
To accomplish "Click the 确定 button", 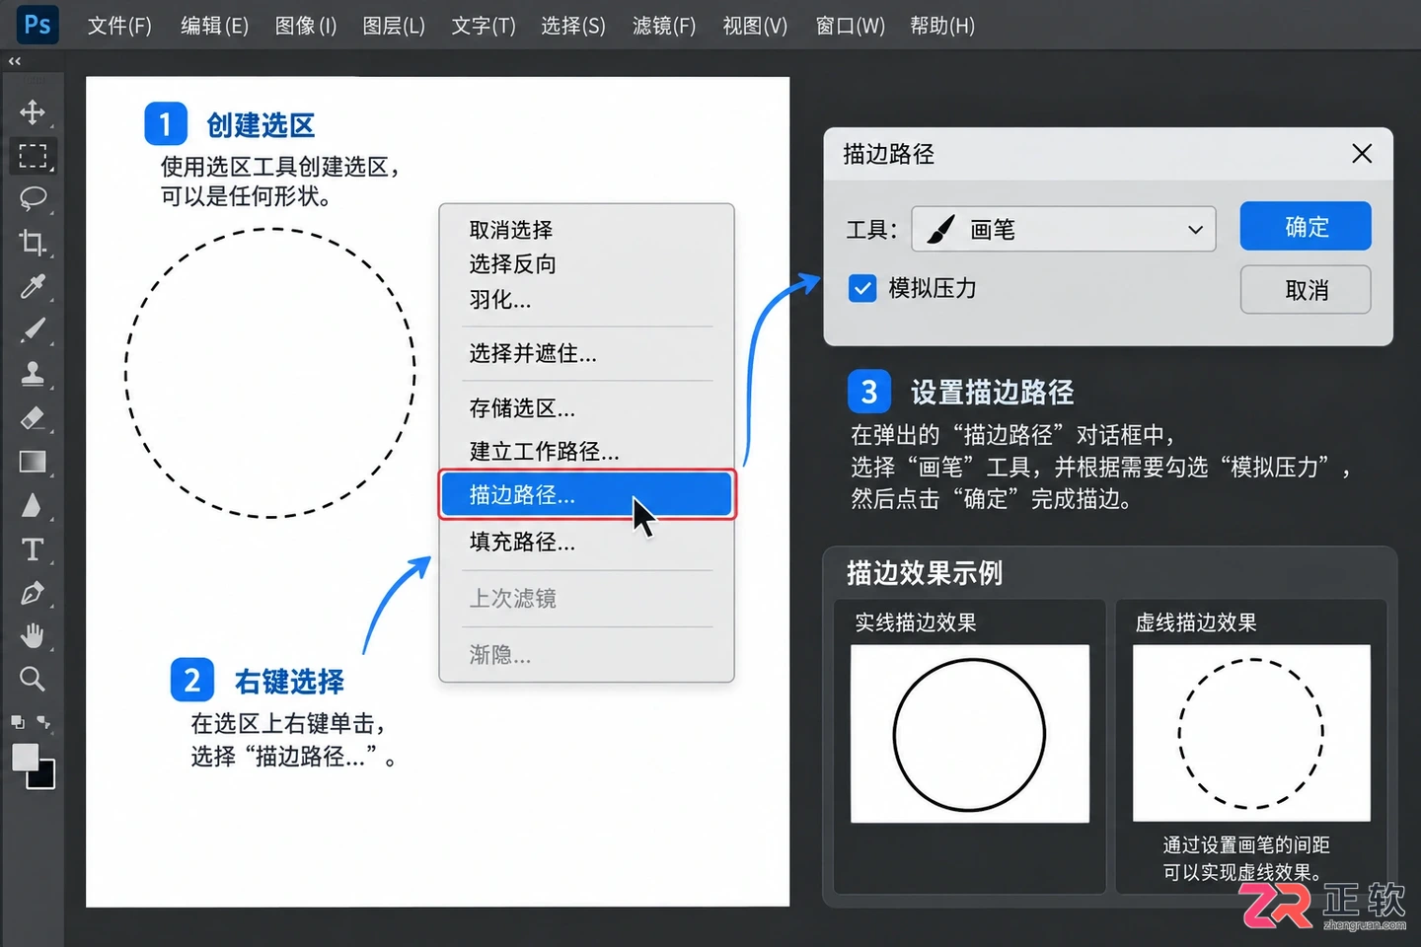I will 1306,226.
